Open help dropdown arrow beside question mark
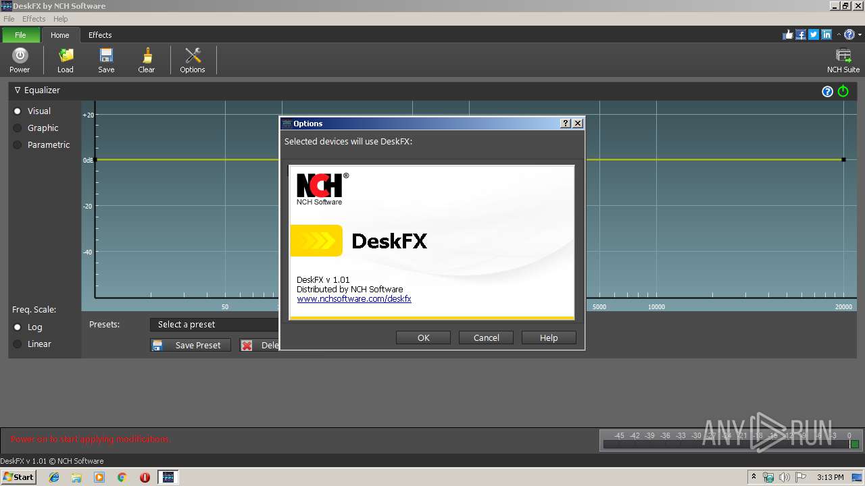The height and width of the screenshot is (486, 865). pyautogui.click(x=858, y=35)
